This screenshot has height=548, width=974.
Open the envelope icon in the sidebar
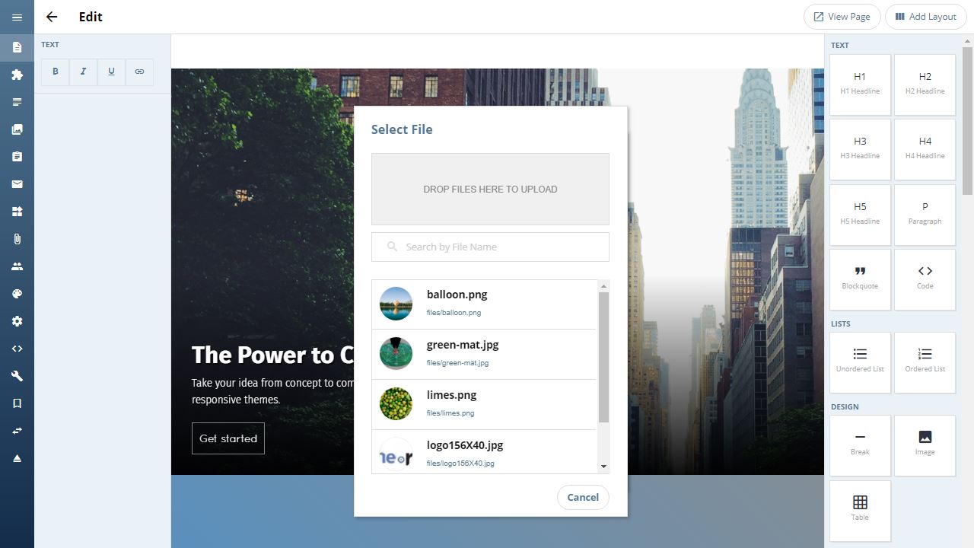[17, 184]
